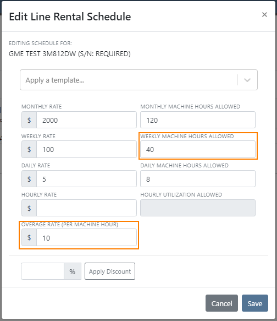Viewport: 277px width, 321px height.
Task: Click the 'Edit Line Rental Schedule' title
Action: point(70,17)
